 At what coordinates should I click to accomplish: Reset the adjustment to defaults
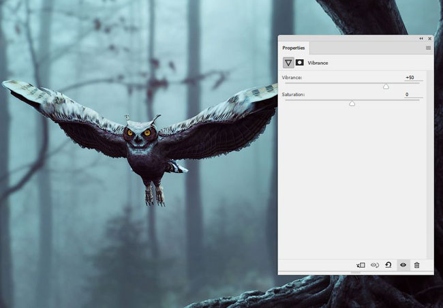(388, 265)
